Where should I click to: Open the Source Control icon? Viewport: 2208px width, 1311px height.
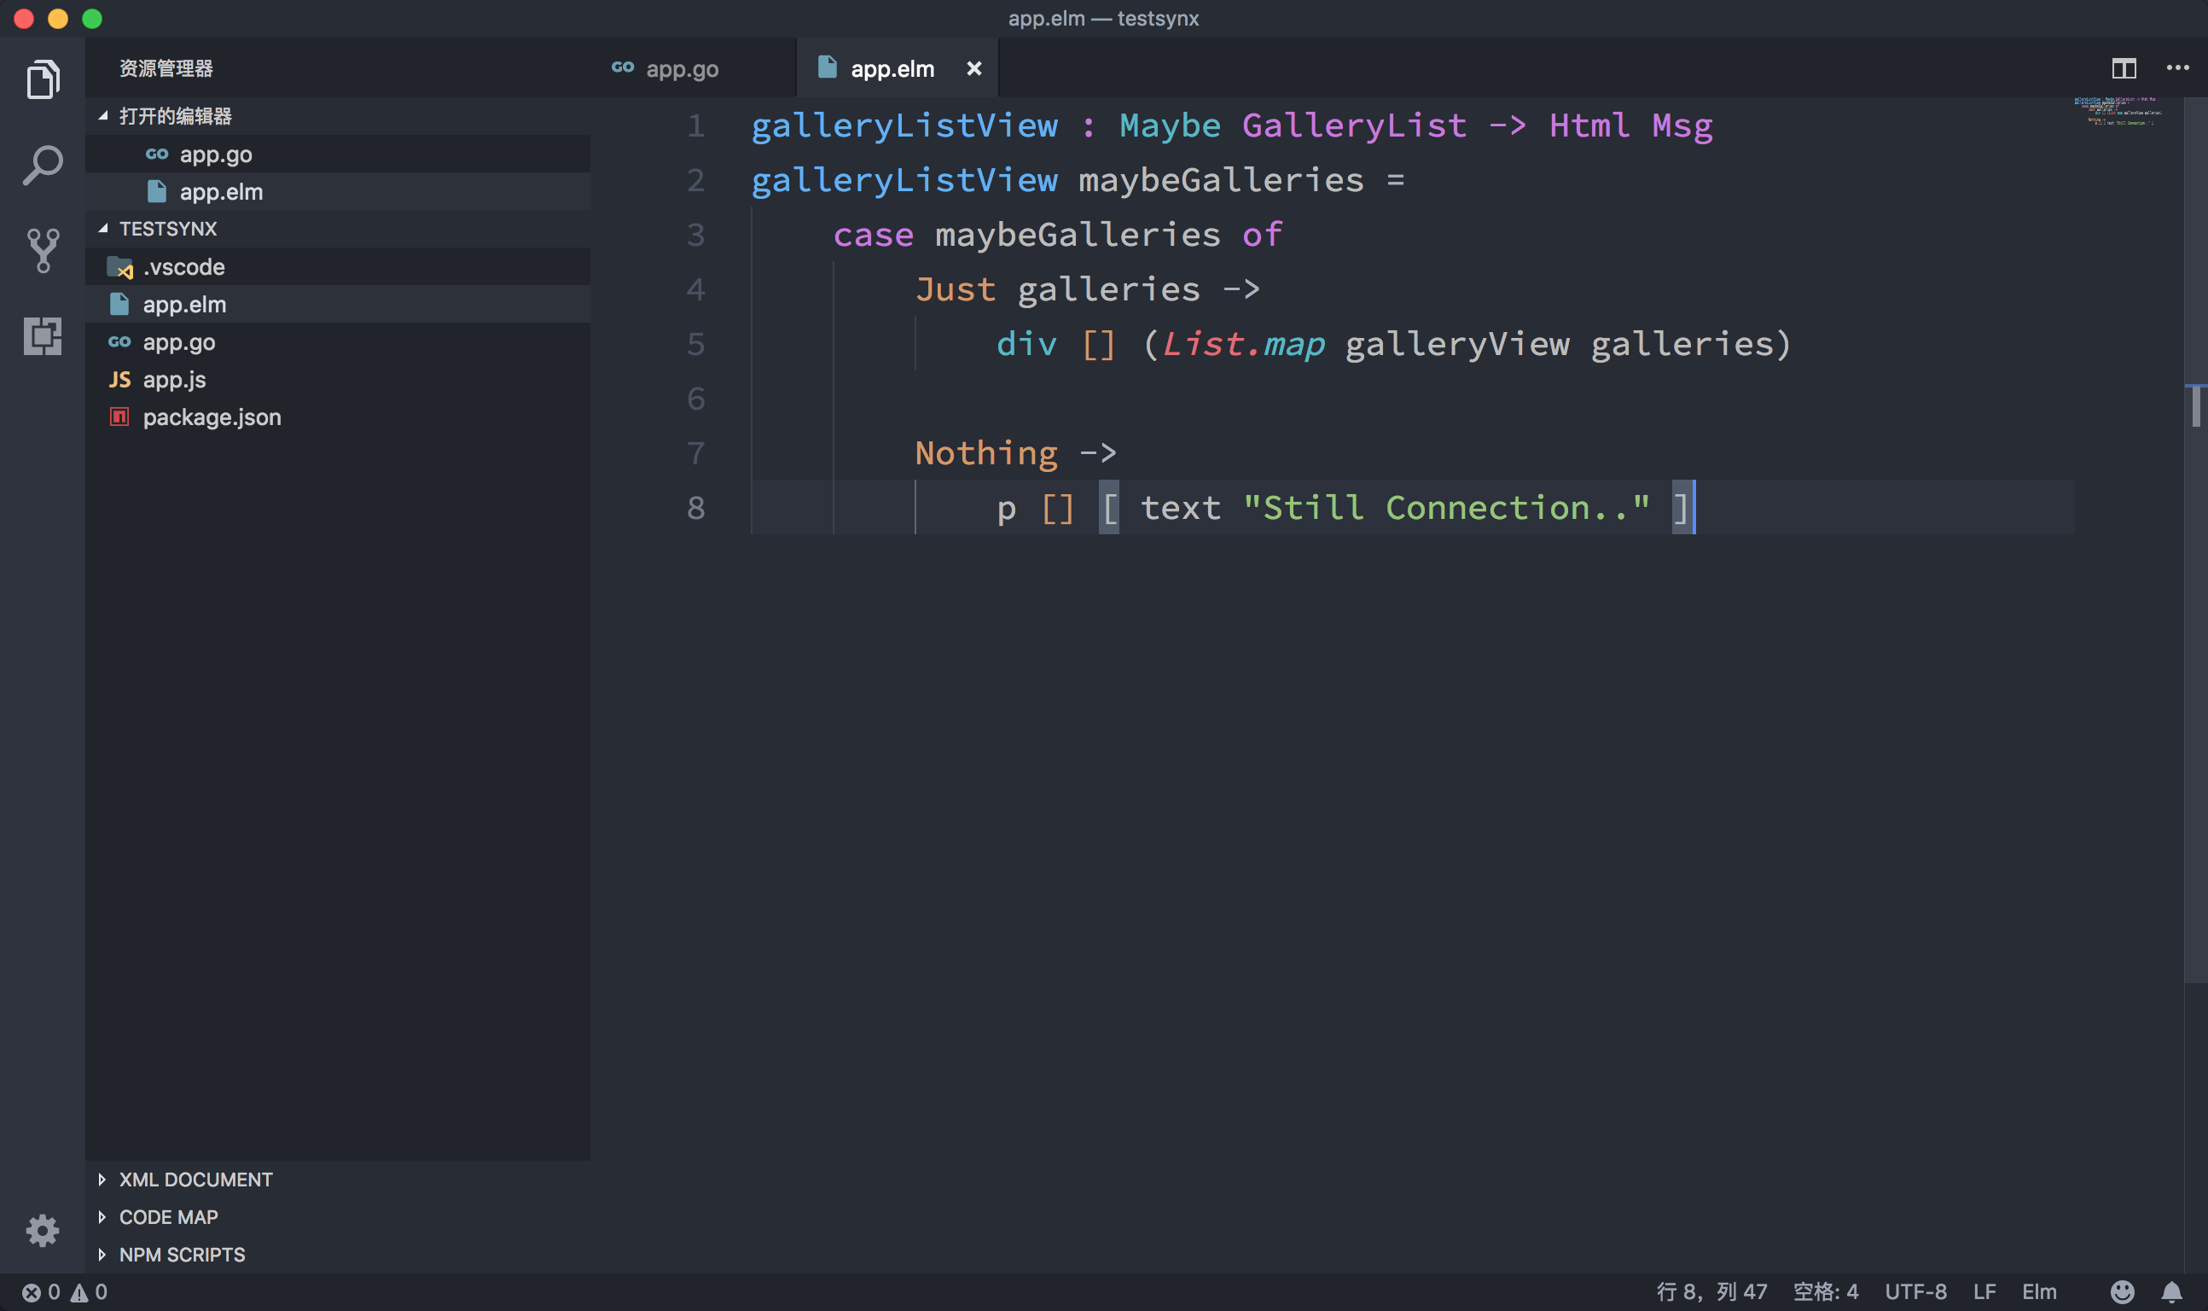43,250
